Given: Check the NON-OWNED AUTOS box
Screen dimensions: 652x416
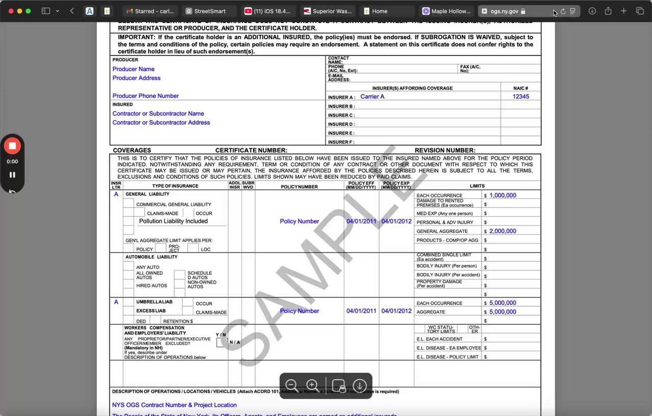Looking at the screenshot, I should click(x=180, y=284).
